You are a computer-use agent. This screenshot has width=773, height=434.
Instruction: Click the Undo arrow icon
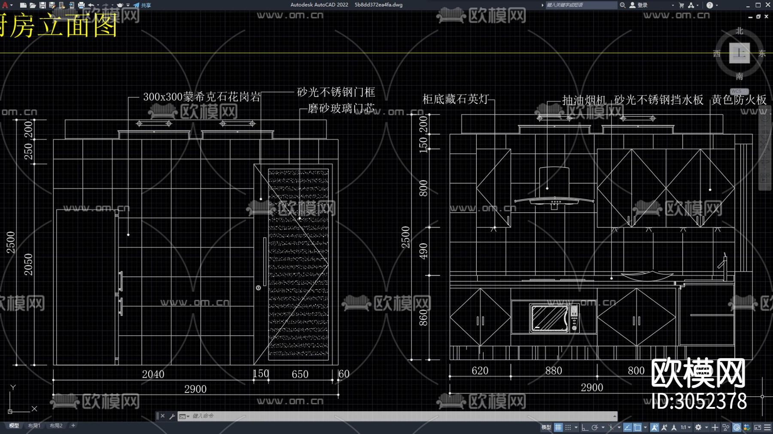91,5
